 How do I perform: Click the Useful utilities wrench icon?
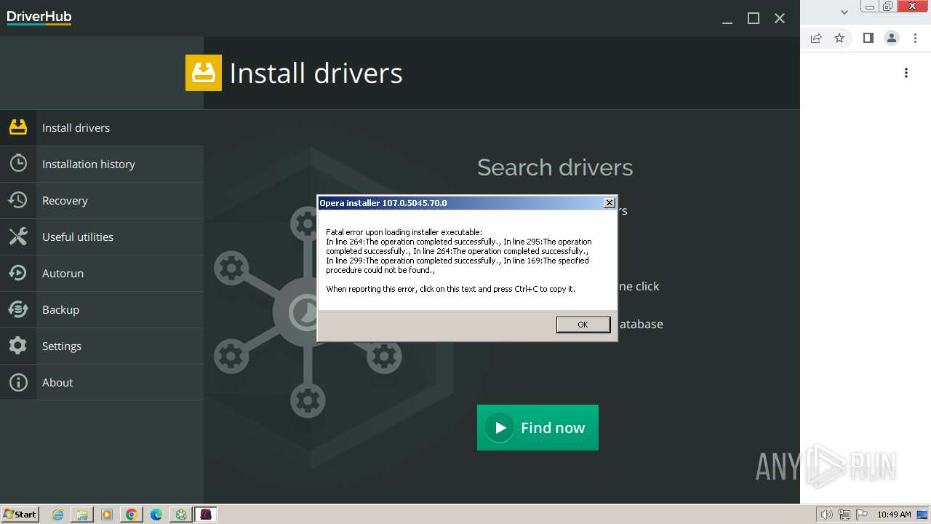pyautogui.click(x=18, y=237)
